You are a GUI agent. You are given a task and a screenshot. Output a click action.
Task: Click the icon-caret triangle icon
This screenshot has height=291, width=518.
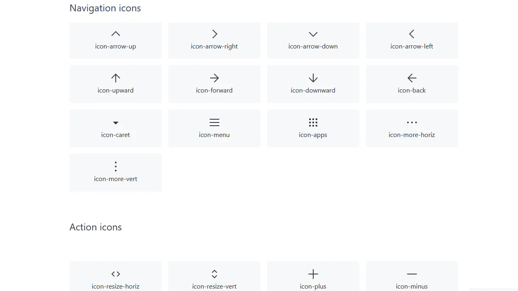116,123
